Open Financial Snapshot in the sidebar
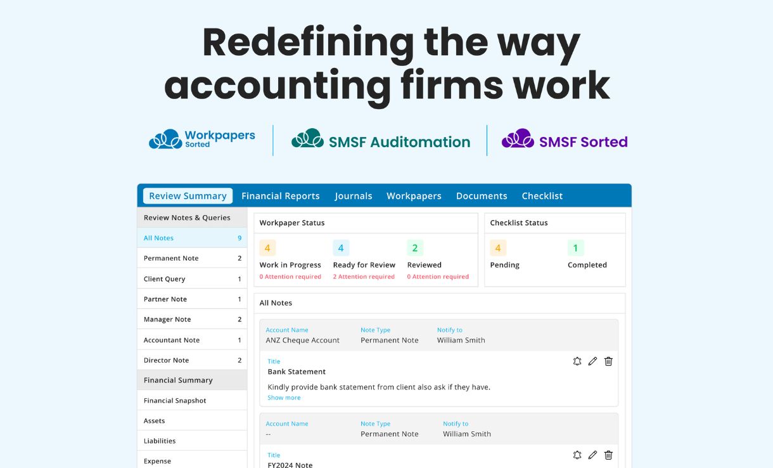This screenshot has width=773, height=468. click(192, 401)
